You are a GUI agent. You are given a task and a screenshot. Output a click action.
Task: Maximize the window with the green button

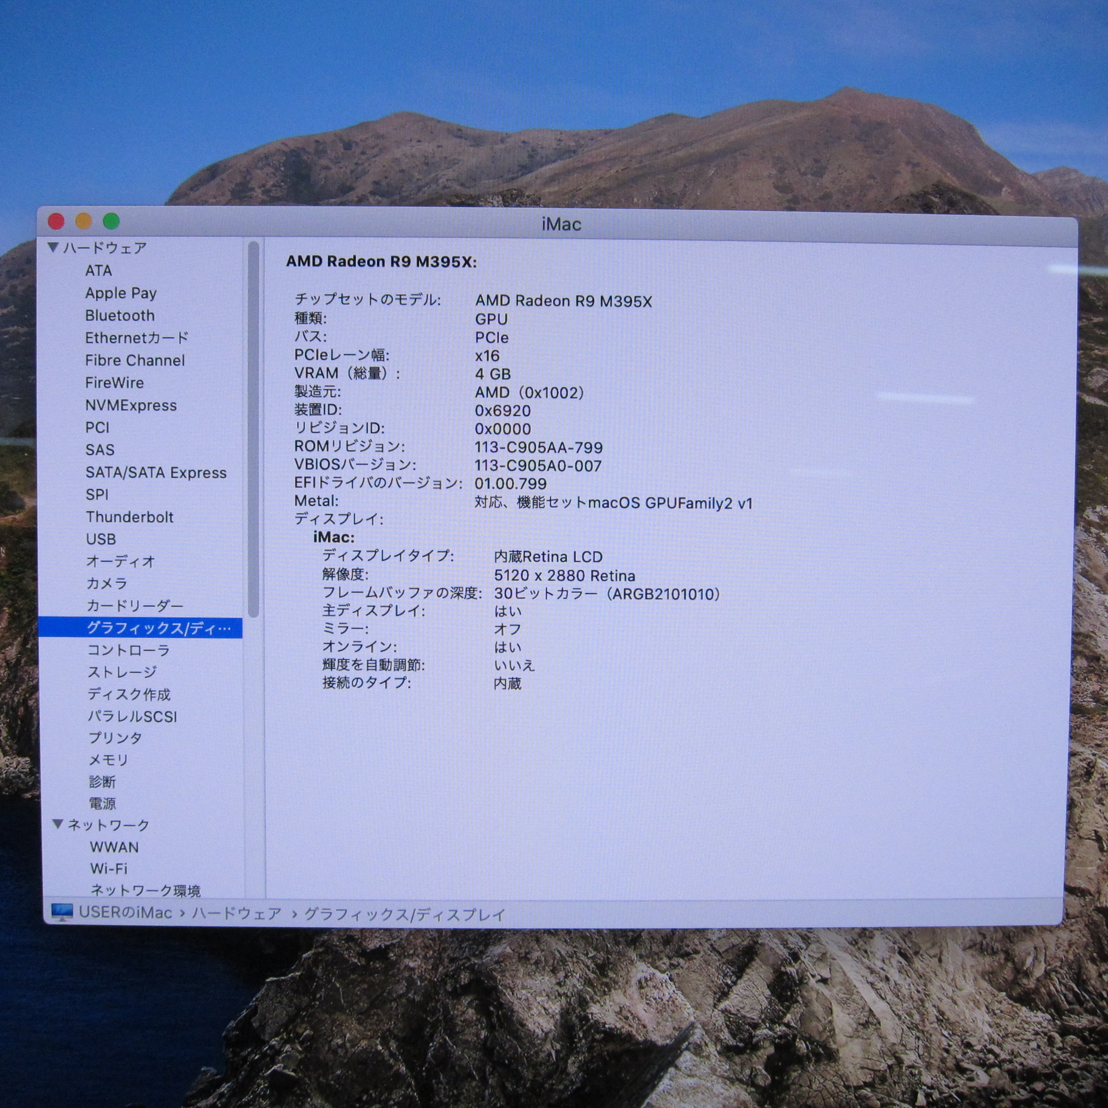111,221
